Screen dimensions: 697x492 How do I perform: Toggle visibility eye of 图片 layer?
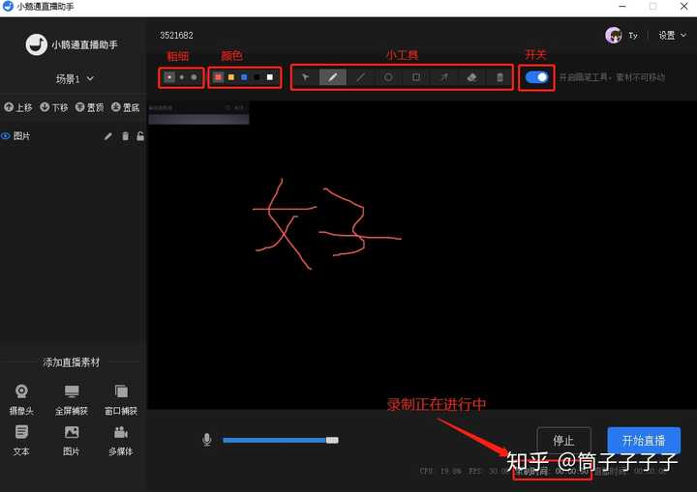click(6, 136)
